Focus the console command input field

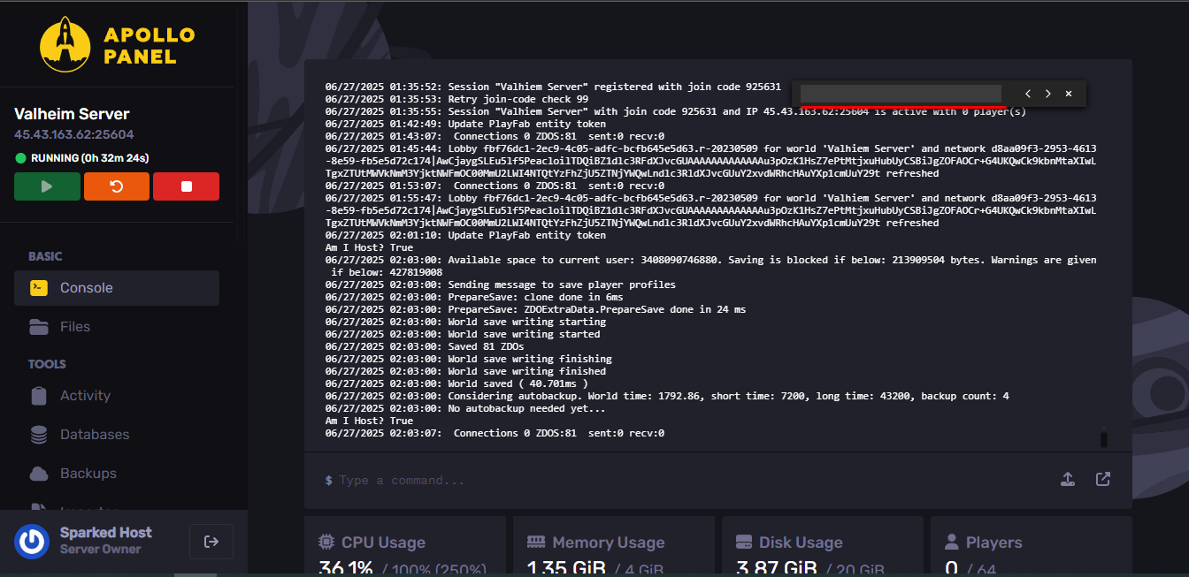click(690, 480)
